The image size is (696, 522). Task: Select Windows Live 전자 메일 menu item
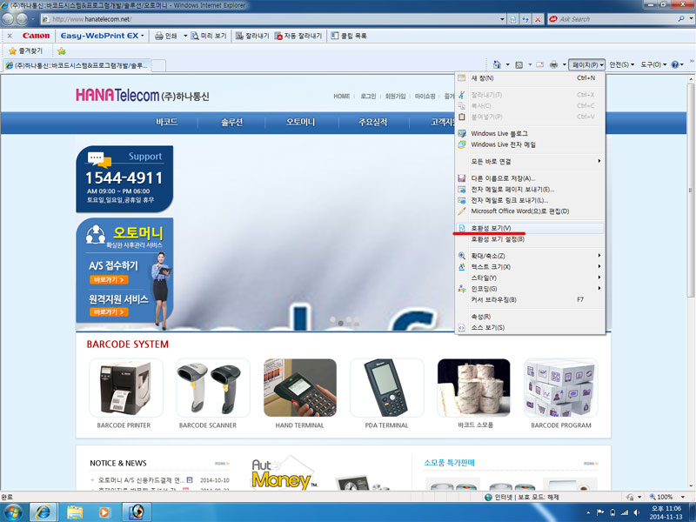coord(531,144)
